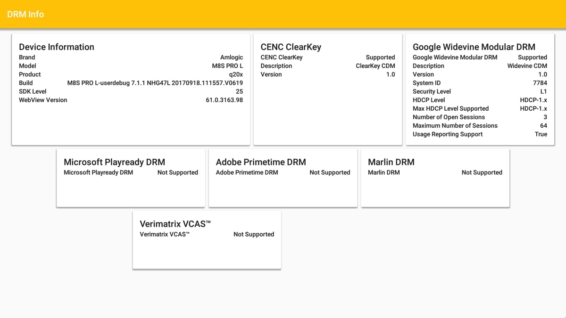Click the ClearKey CDM description
566x318 pixels.
tap(375, 65)
